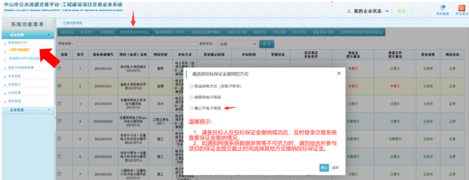Uncheck the row 2 checkbox for 2023601021
This screenshot has height=180, width=469.
59,86
